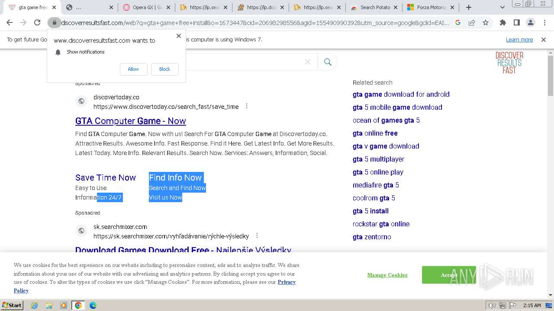Search ocean of games gta 5
Viewport: 554px width, 311px height.
[386, 120]
